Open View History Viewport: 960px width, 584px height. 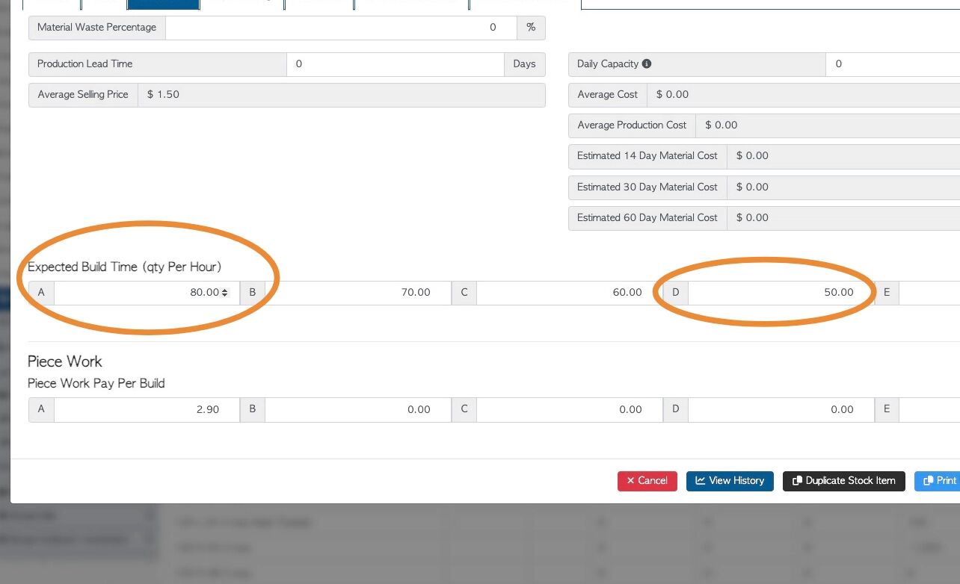tap(730, 481)
